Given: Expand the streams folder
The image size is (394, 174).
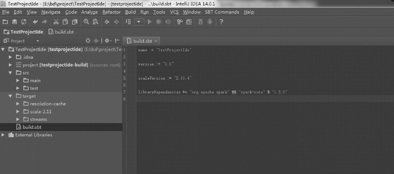Looking at the screenshot, I should (x=18, y=119).
